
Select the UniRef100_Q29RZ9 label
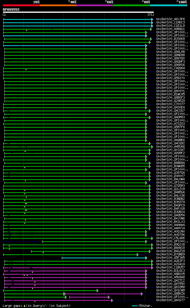point(170,101)
